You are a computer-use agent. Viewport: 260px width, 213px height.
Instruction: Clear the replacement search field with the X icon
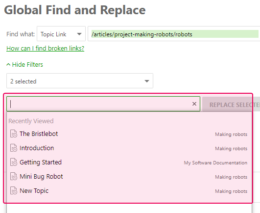pos(194,104)
